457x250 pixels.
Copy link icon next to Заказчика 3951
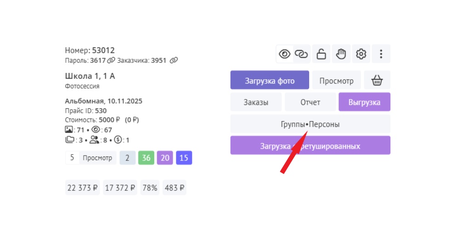(173, 60)
